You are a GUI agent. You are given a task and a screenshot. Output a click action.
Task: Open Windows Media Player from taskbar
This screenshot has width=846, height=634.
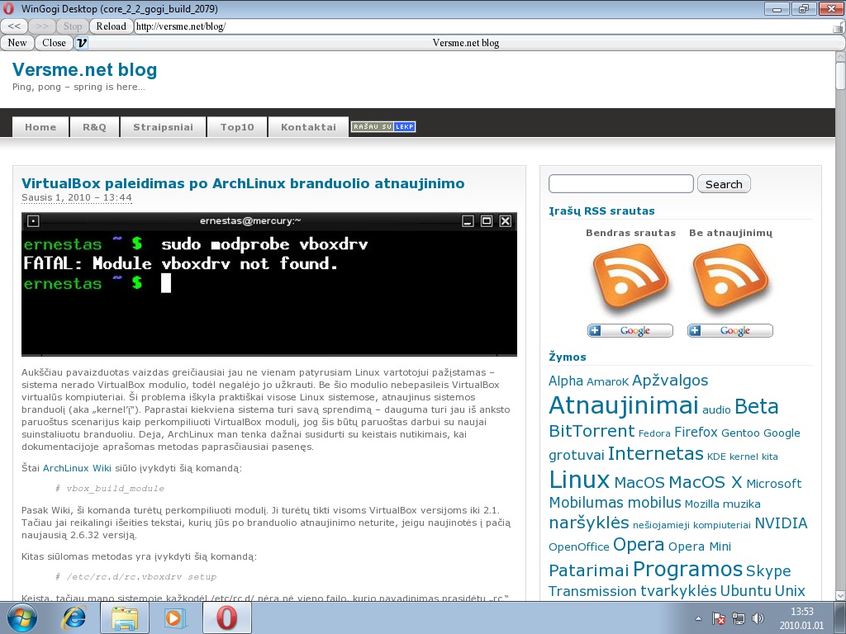coord(175,618)
